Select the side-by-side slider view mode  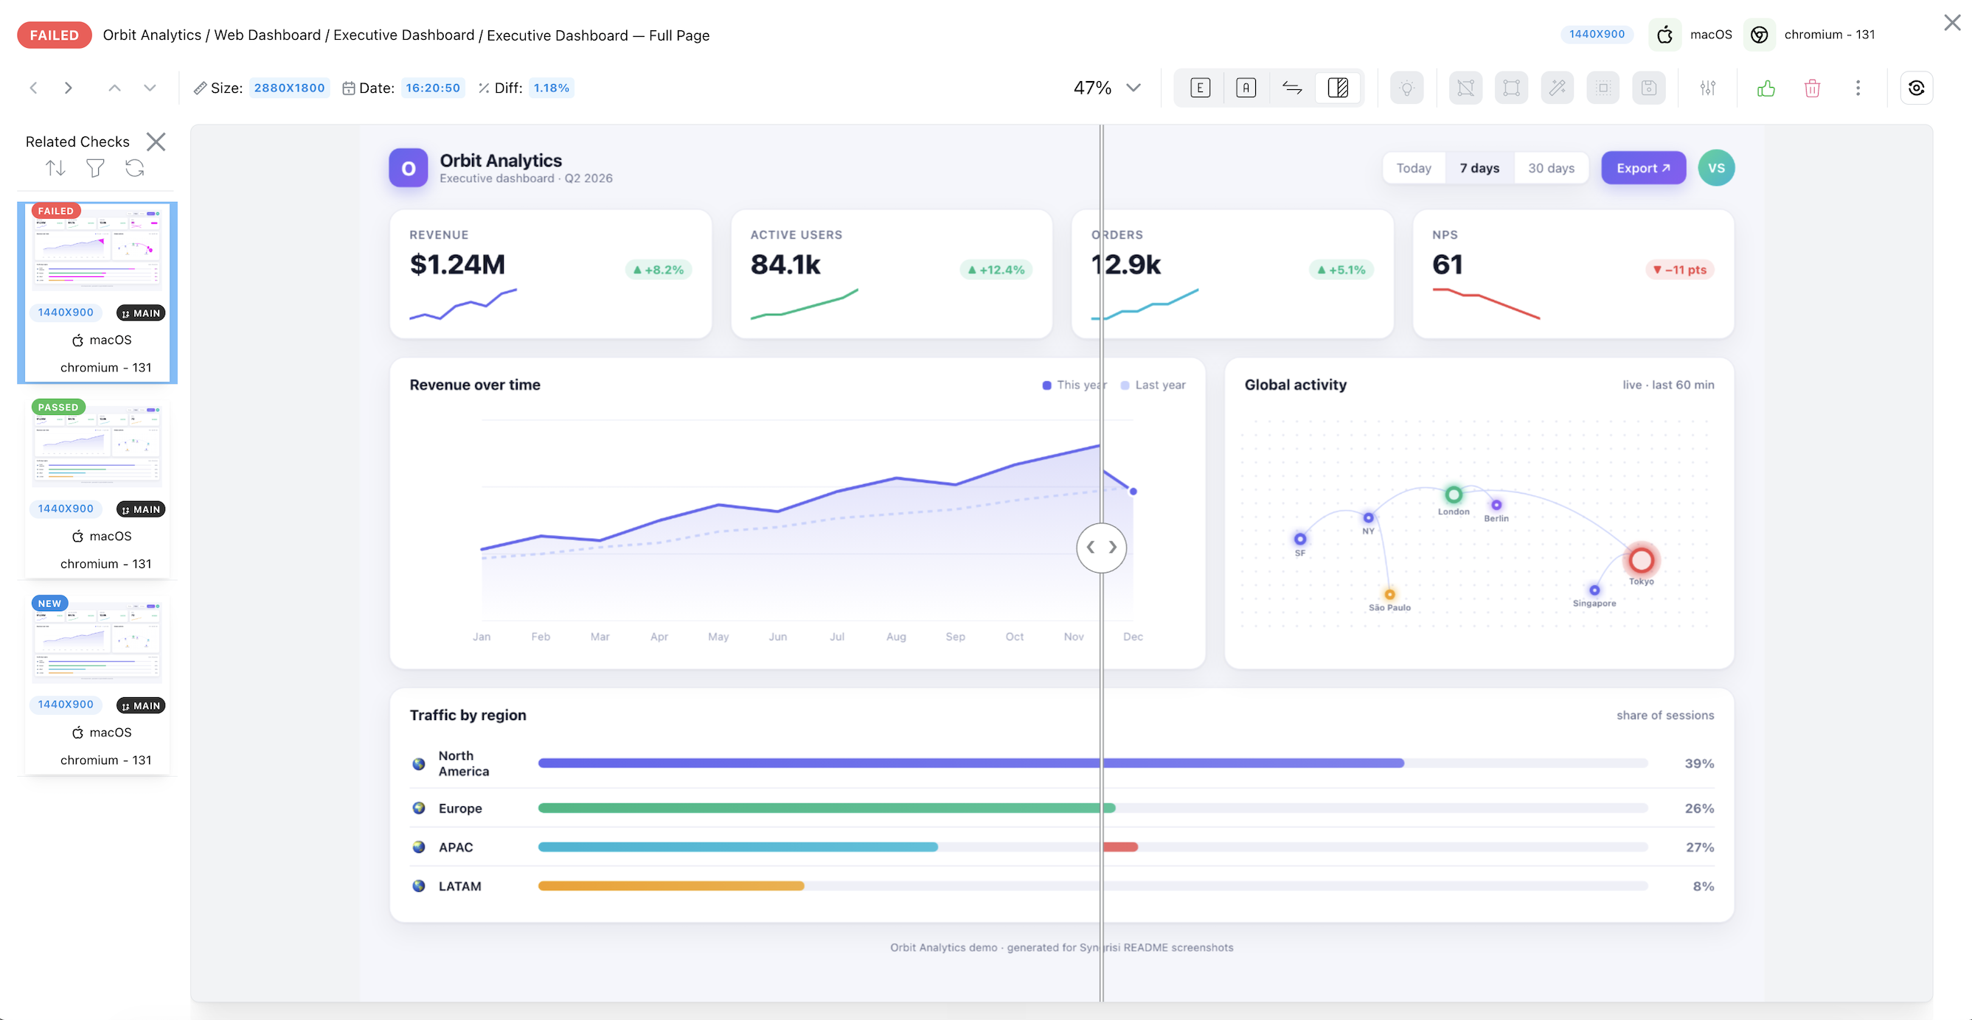(1337, 88)
